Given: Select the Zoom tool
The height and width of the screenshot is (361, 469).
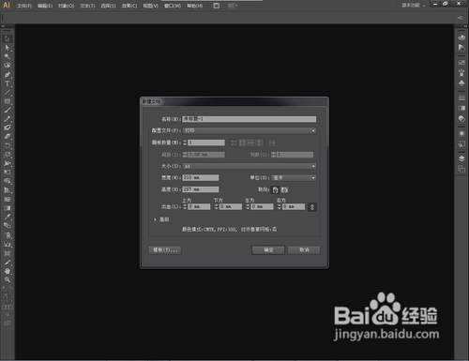Looking at the screenshot, I should point(8,279).
